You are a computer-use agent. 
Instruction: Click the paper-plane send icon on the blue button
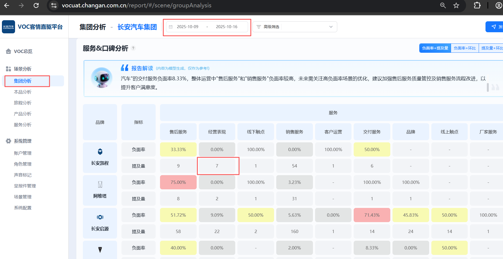click(x=494, y=27)
